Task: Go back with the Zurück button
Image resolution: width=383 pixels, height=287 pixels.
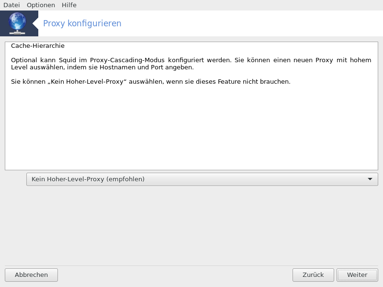Action: click(x=313, y=275)
